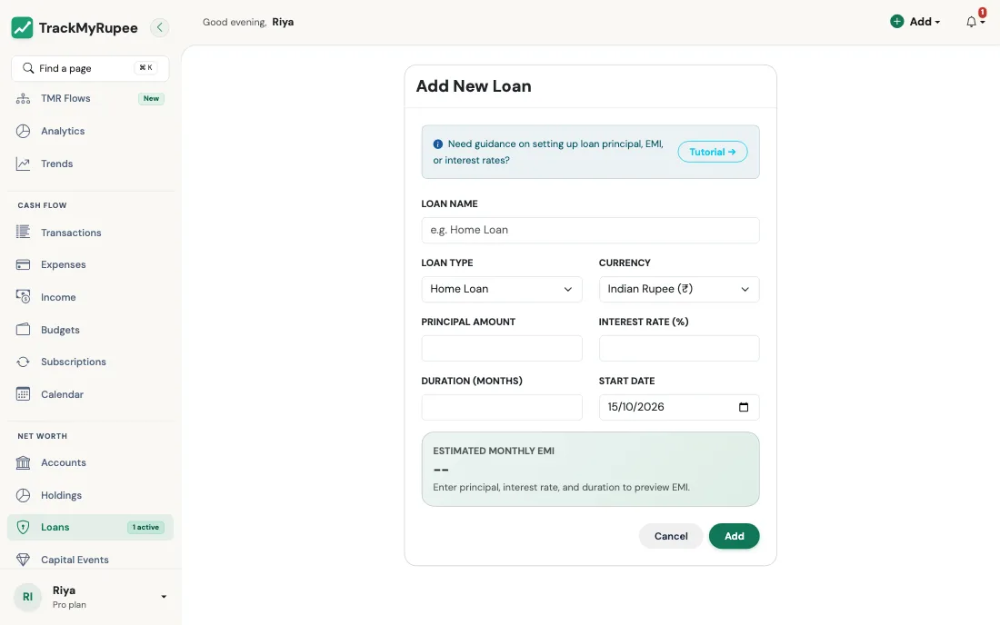Screen dimensions: 1000x625
Task: Click the Subscriptions refresh icon
Action: tap(23, 362)
